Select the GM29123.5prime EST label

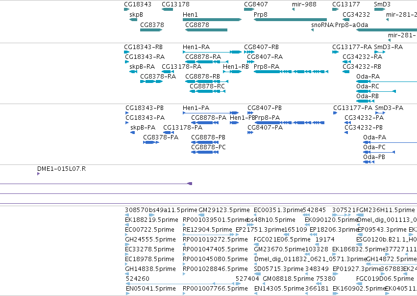click(x=224, y=211)
